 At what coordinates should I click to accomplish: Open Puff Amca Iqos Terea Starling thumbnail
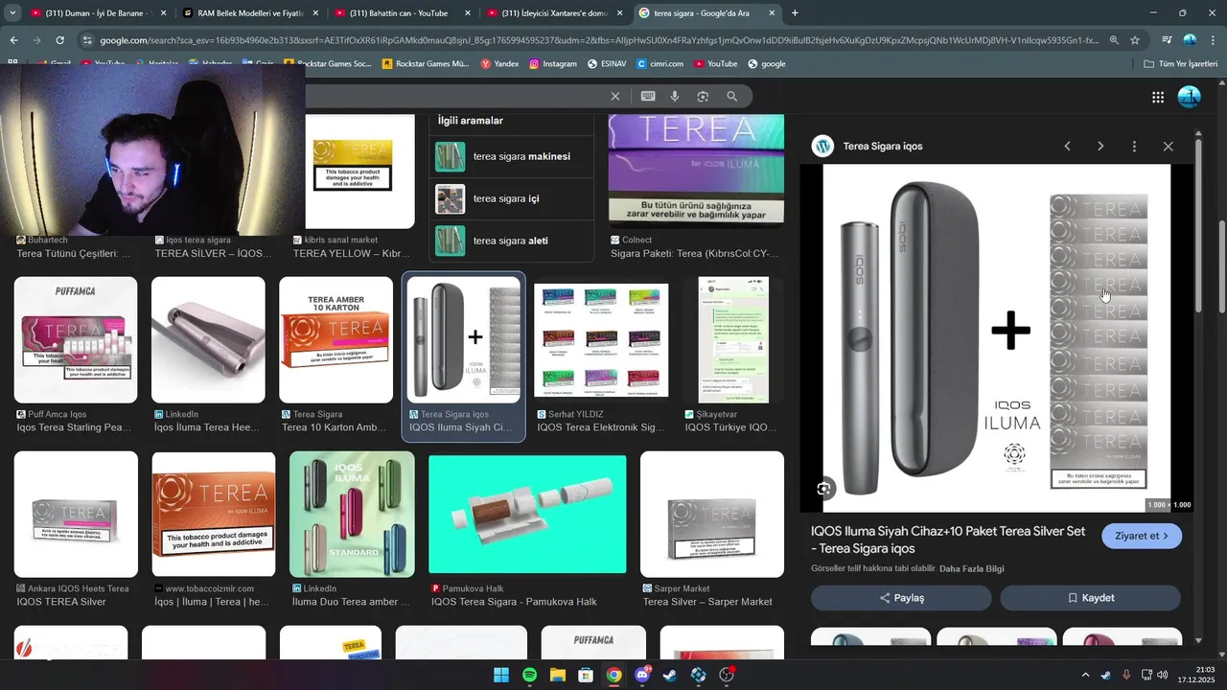tap(76, 340)
